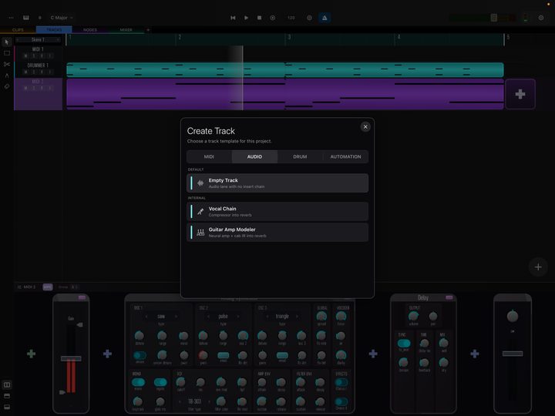Click the rewind to start button
555x416 pixels.
[x=233, y=18]
